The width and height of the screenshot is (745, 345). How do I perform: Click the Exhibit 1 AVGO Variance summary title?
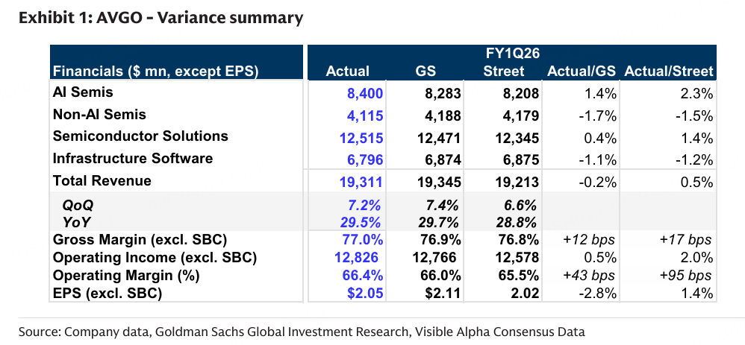tap(160, 18)
